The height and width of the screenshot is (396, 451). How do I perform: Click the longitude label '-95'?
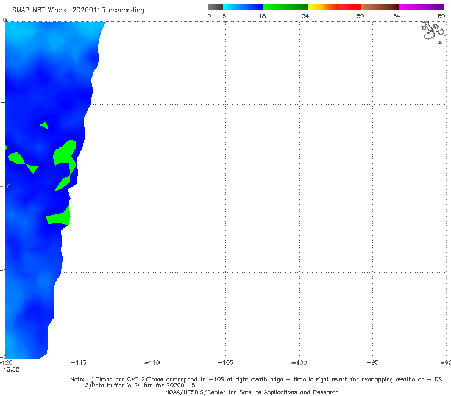[x=372, y=362]
